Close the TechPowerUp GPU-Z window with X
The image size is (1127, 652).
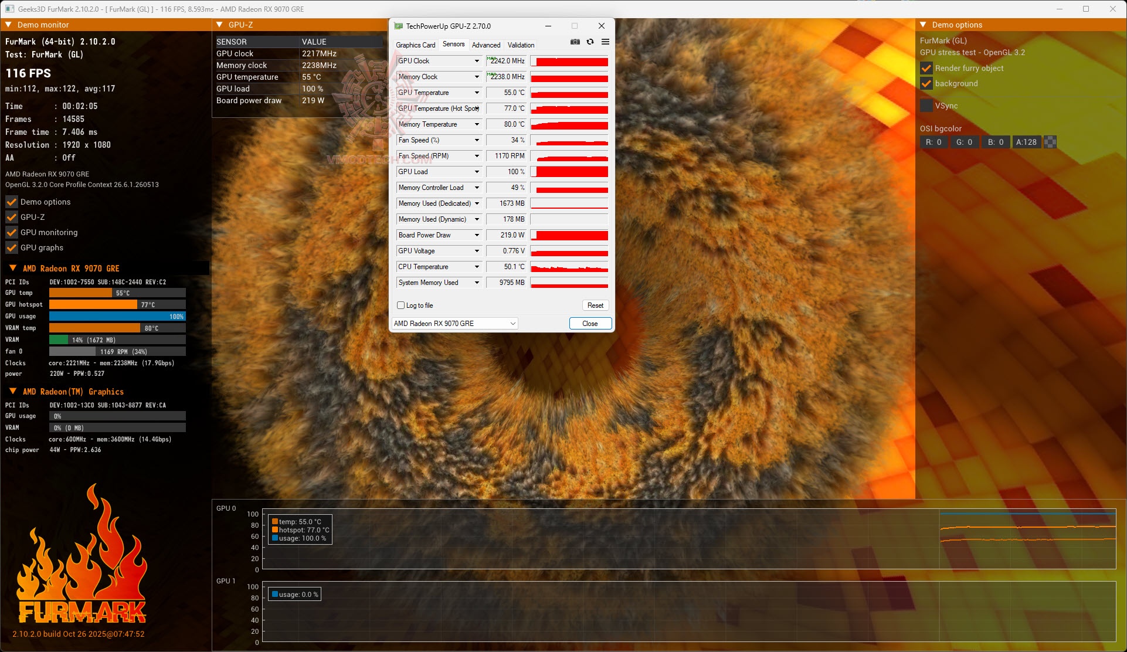(601, 26)
